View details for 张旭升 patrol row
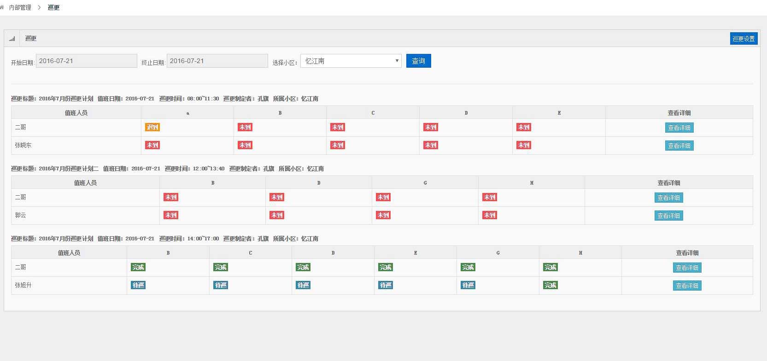This screenshot has width=767, height=361. point(687,285)
